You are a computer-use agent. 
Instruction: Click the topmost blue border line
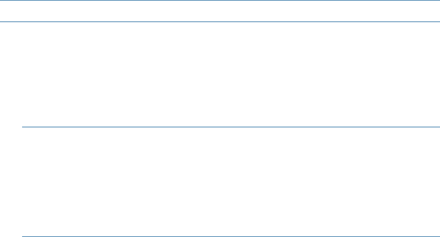[220, 1]
